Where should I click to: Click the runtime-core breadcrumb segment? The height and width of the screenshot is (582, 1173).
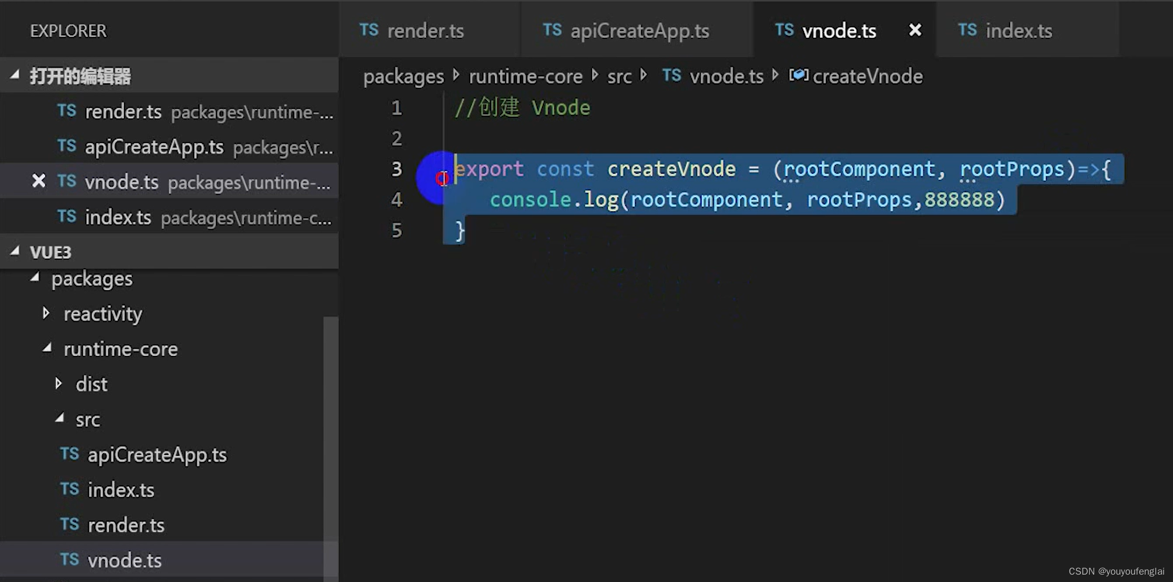525,77
